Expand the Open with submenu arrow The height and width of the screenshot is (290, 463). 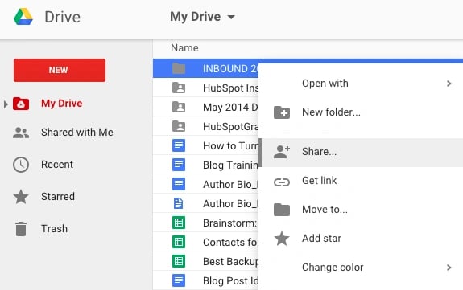point(449,84)
